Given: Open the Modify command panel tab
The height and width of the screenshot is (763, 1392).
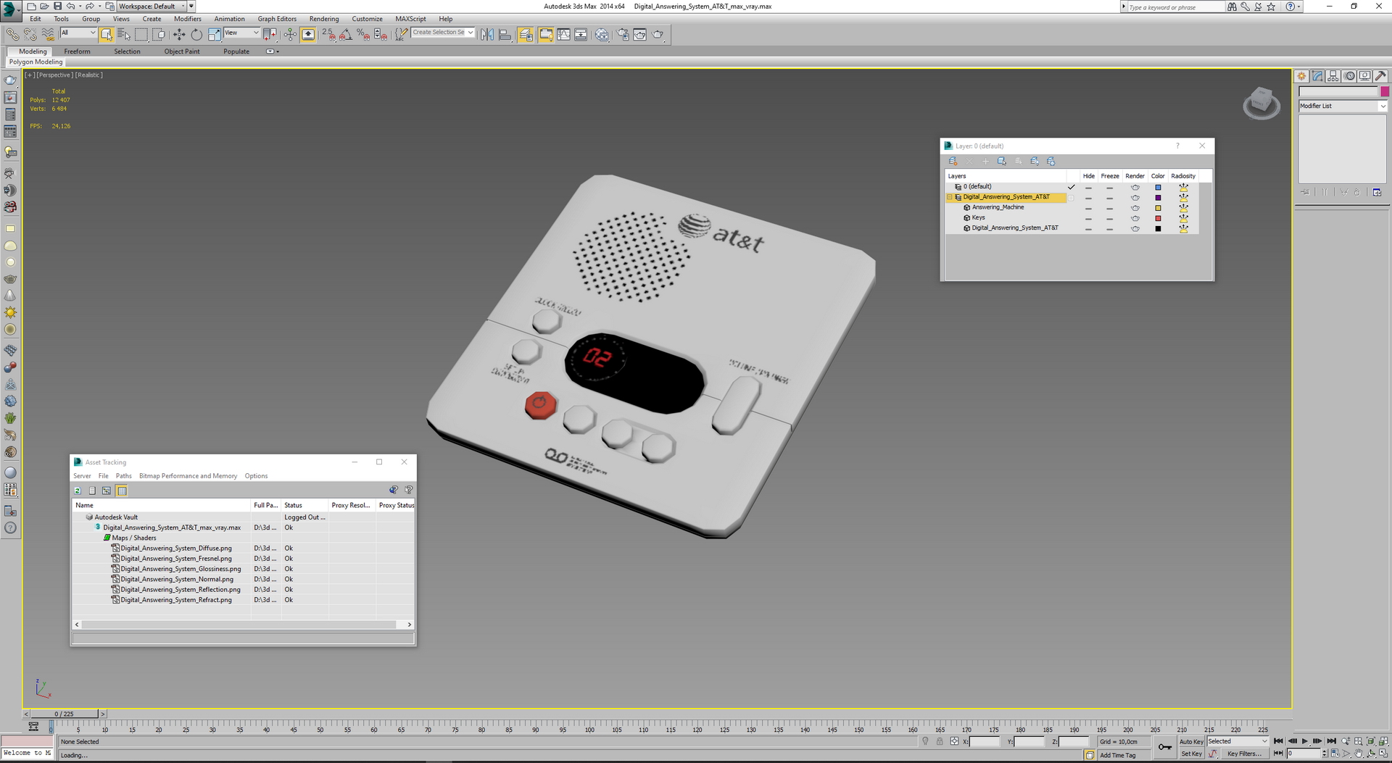Looking at the screenshot, I should [1317, 76].
